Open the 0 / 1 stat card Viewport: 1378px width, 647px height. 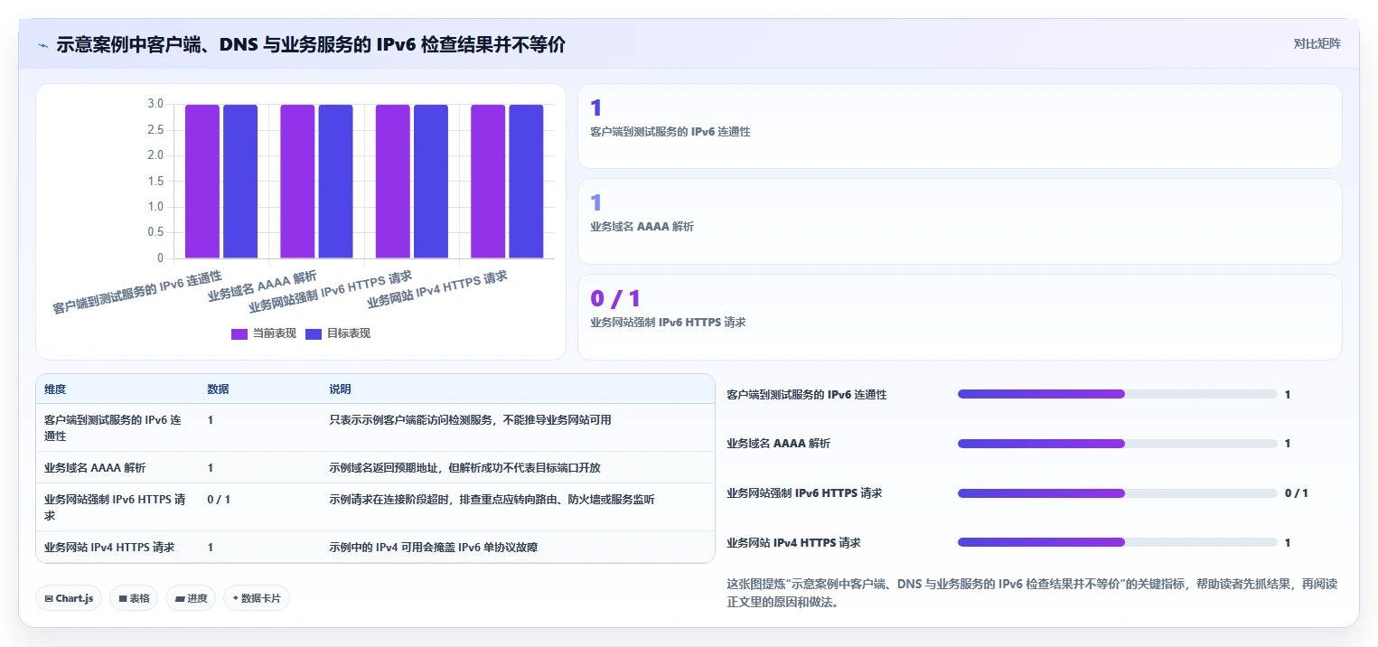point(960,317)
